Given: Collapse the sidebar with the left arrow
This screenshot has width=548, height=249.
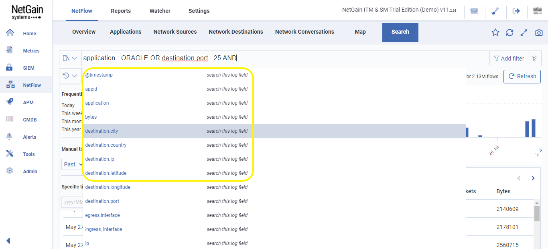Looking at the screenshot, I should pyautogui.click(x=8, y=241).
